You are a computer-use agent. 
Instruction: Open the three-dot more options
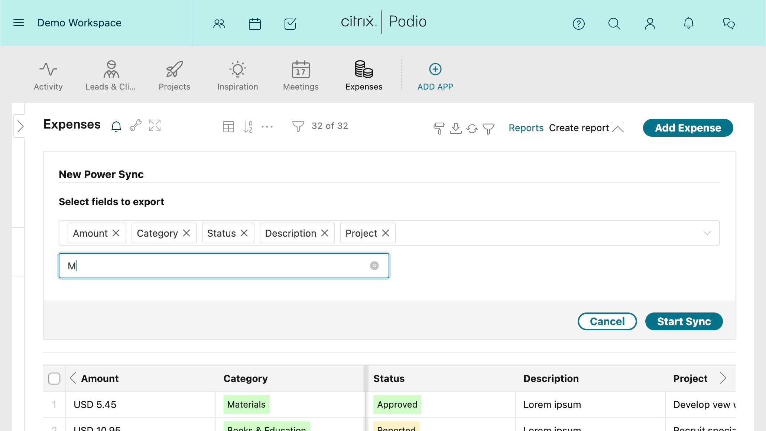pyautogui.click(x=267, y=127)
